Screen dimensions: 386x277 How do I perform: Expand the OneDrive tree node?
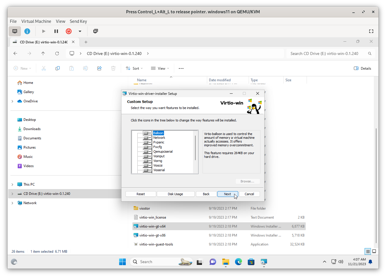pyautogui.click(x=12, y=101)
